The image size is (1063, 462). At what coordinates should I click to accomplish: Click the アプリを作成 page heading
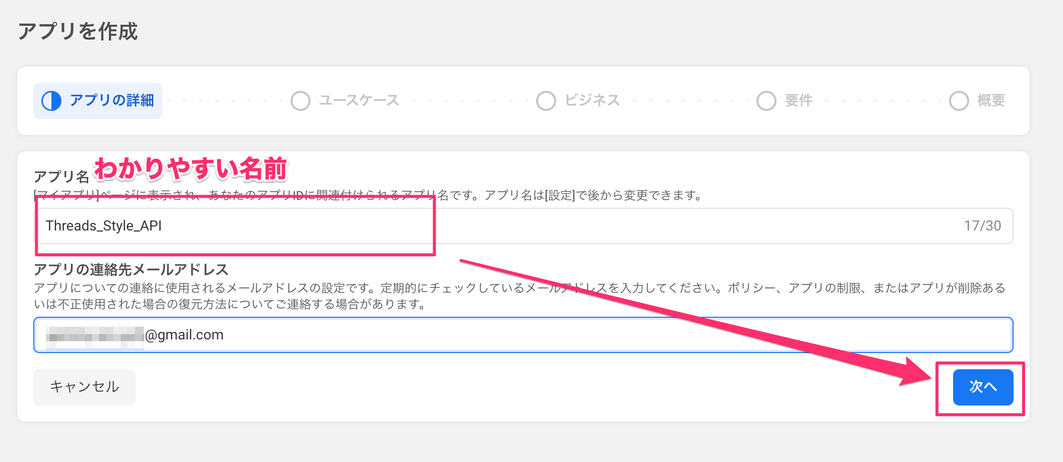[78, 31]
